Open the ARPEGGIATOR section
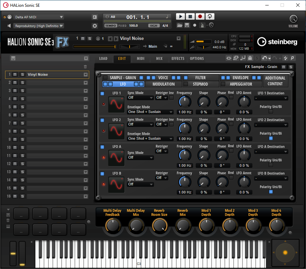306x269 pixels. 241,84
